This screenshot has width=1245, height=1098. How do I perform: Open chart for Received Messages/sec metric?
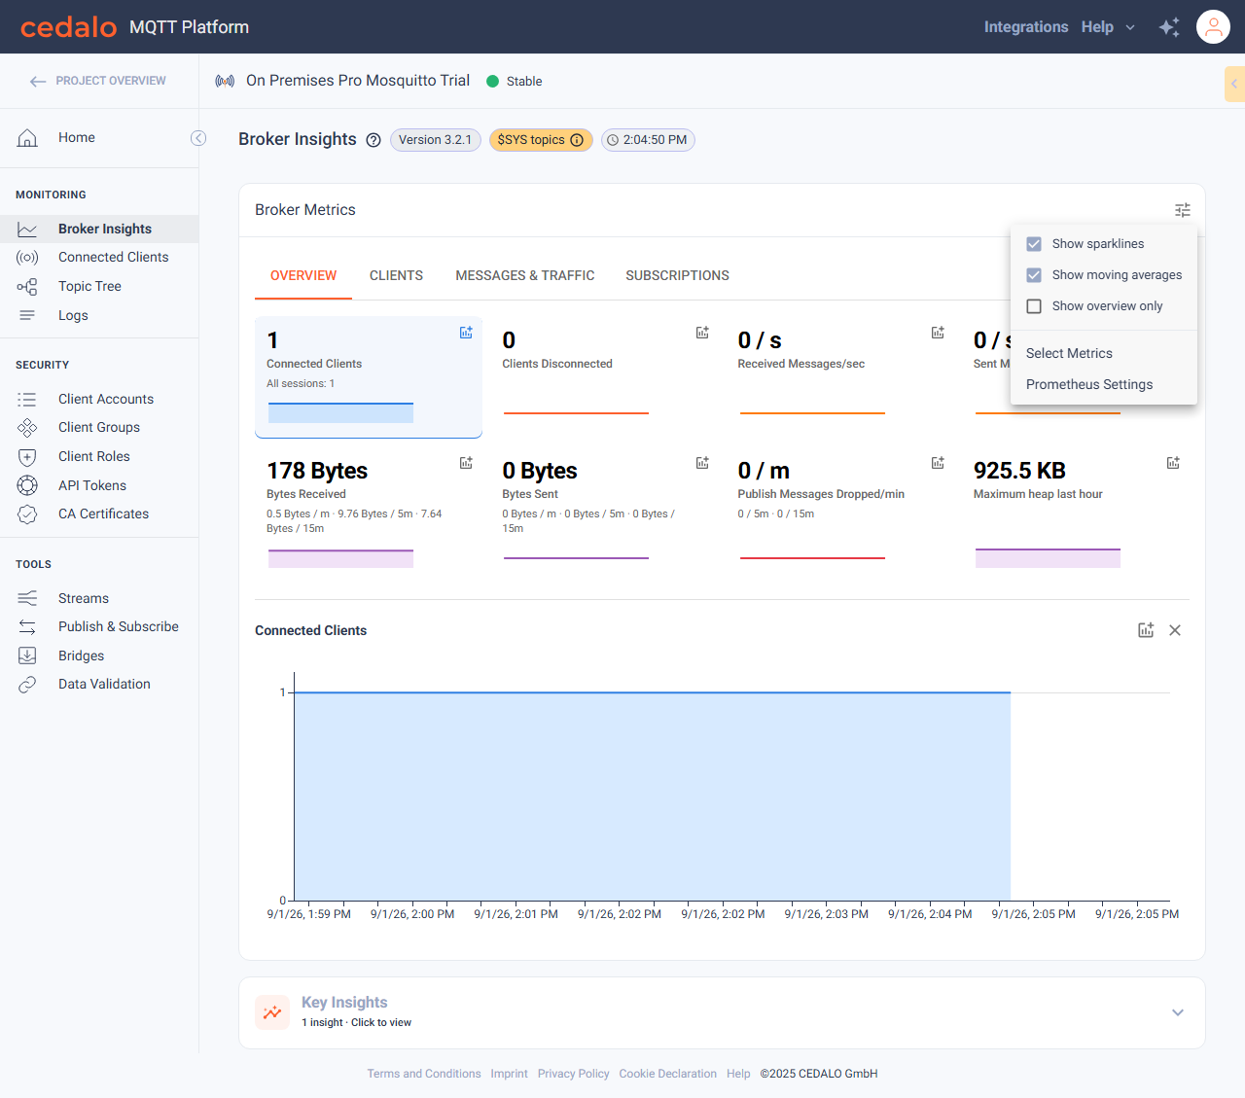click(938, 333)
